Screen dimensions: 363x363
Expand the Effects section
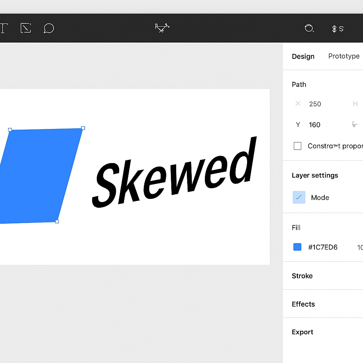tap(303, 304)
